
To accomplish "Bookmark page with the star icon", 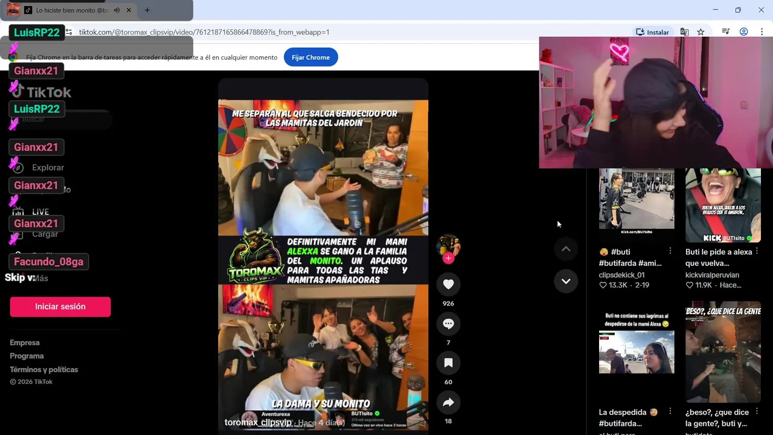I will [701, 32].
